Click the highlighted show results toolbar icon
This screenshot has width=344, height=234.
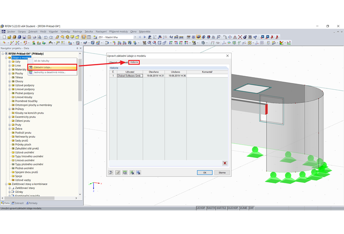198,37
